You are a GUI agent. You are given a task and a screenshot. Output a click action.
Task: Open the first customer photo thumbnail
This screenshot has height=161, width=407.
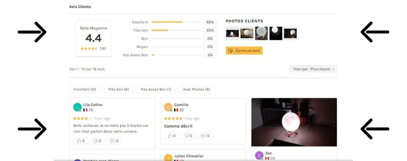click(x=232, y=33)
